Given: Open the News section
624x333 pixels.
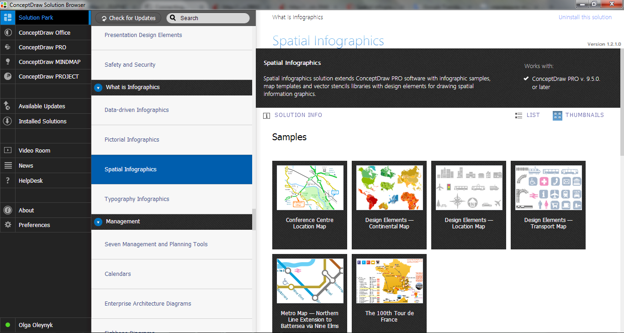Looking at the screenshot, I should point(26,166).
